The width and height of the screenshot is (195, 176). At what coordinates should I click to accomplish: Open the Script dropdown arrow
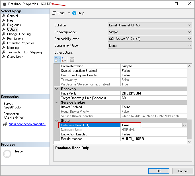[69, 13]
